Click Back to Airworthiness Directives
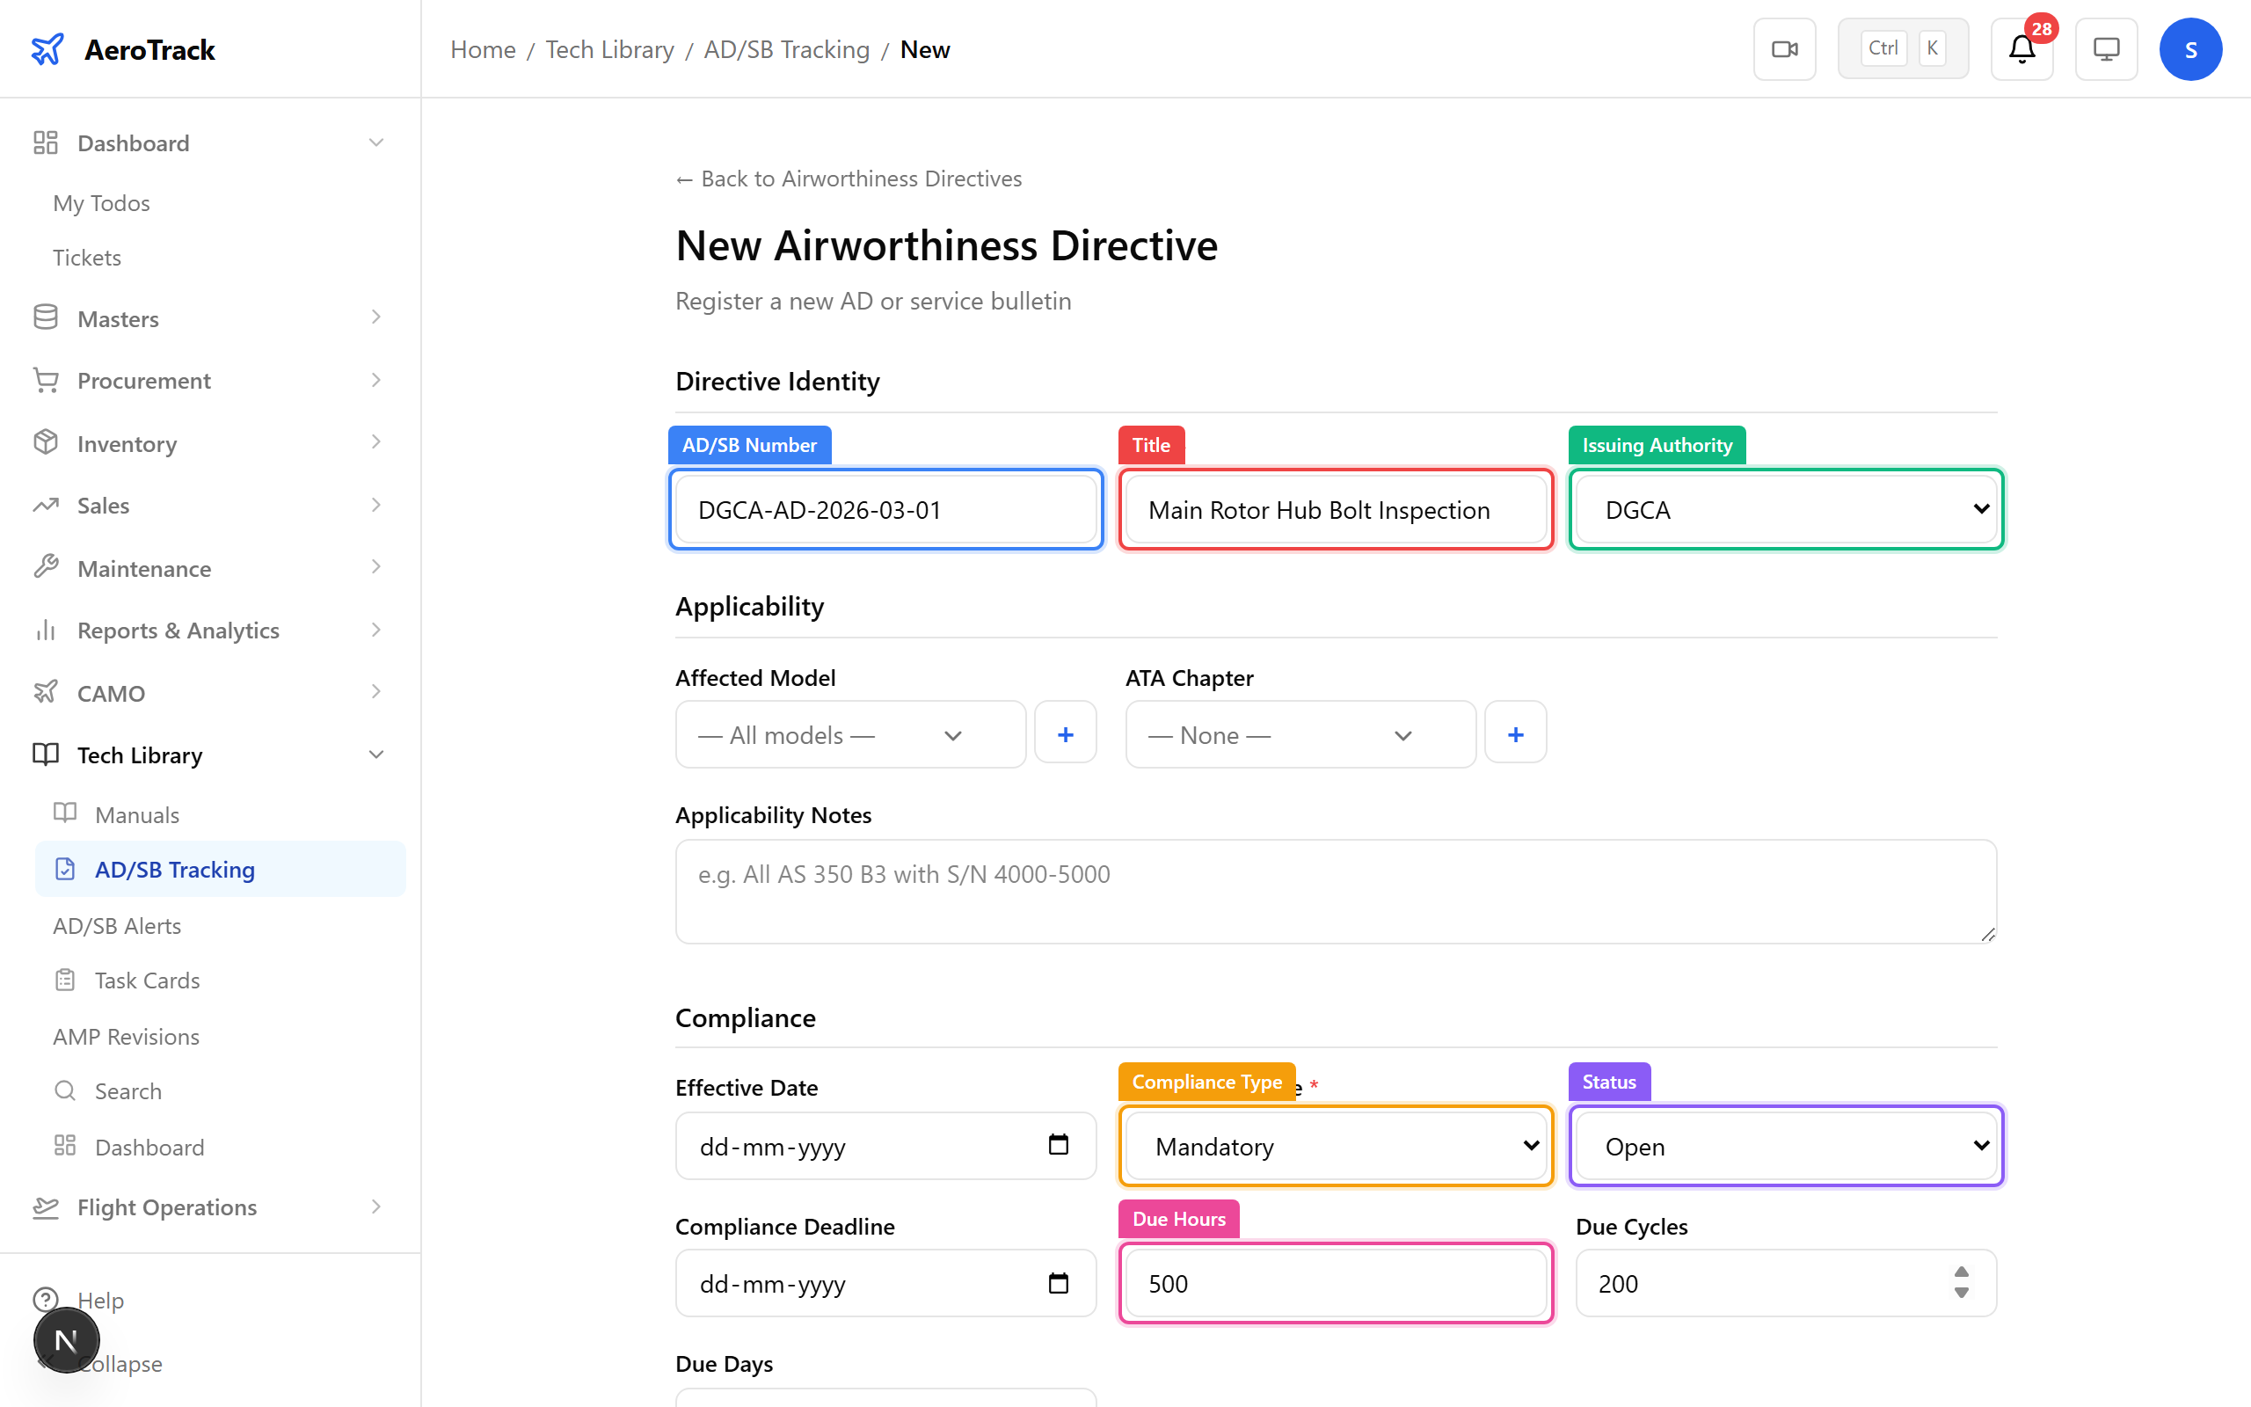This screenshot has height=1407, width=2251. (848, 178)
